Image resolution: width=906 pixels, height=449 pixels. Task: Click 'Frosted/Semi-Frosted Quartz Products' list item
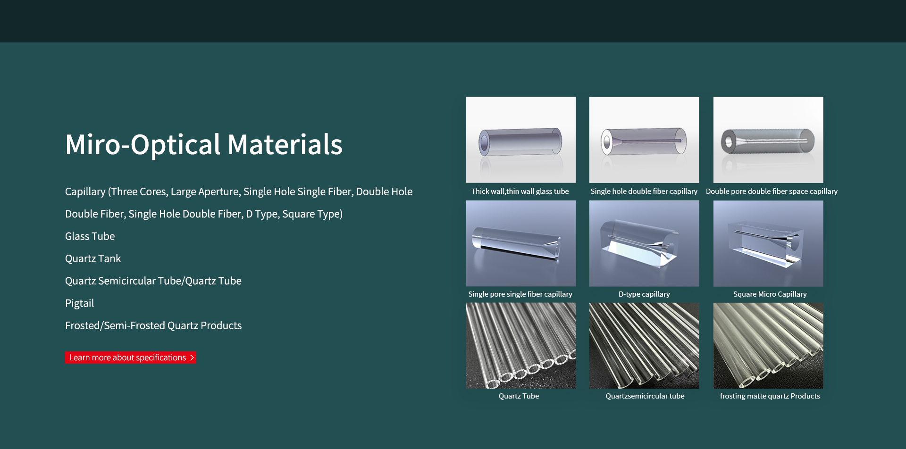coord(153,325)
